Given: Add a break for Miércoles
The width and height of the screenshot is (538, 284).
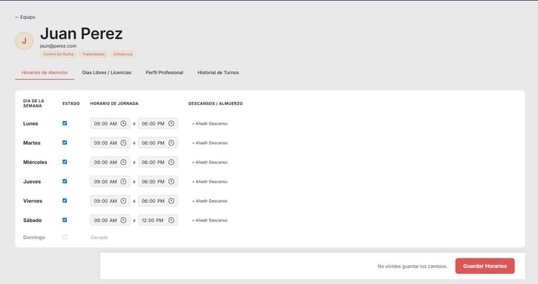Looking at the screenshot, I should coord(209,162).
